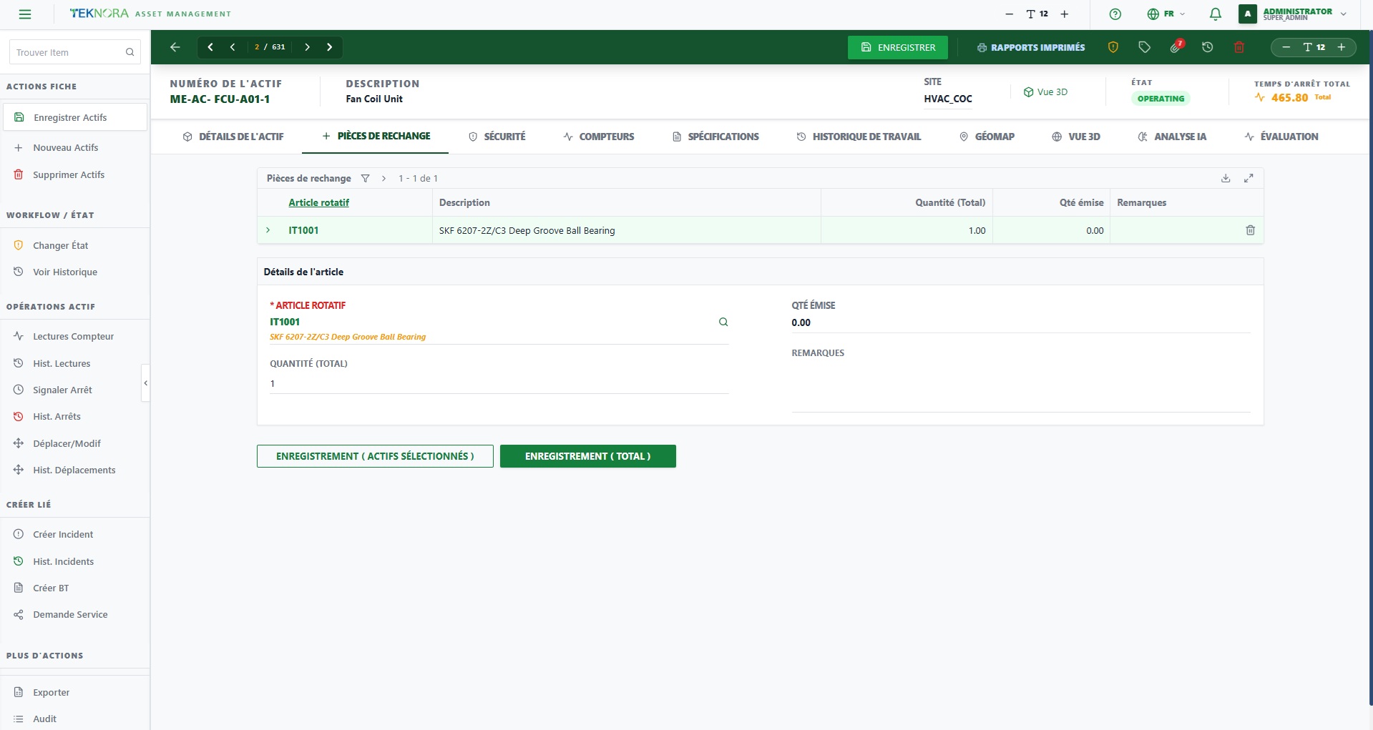Open the hamburger main menu

tap(25, 14)
